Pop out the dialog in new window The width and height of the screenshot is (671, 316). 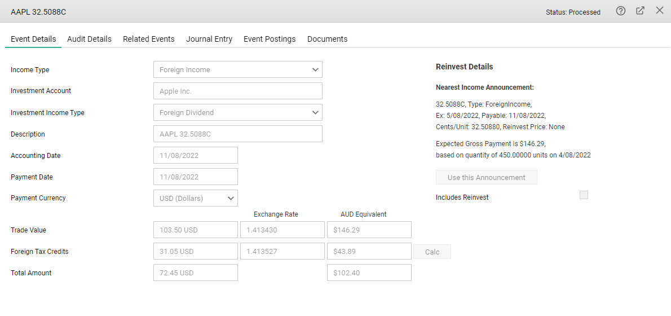(640, 11)
